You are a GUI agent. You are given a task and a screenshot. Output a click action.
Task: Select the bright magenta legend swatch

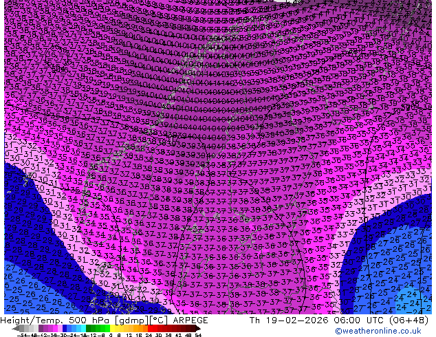[55, 328]
